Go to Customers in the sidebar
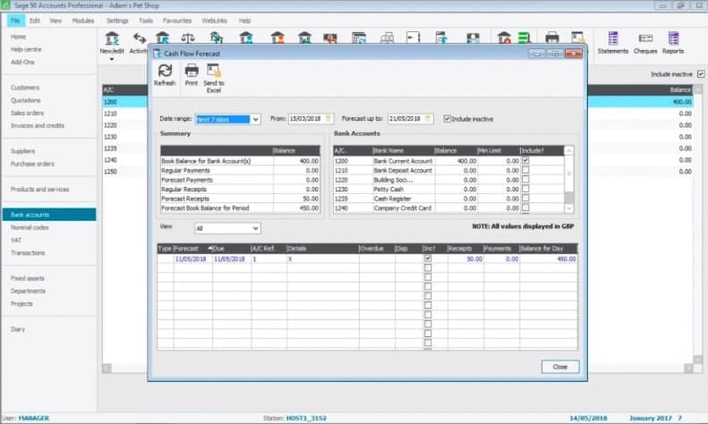 pos(24,88)
